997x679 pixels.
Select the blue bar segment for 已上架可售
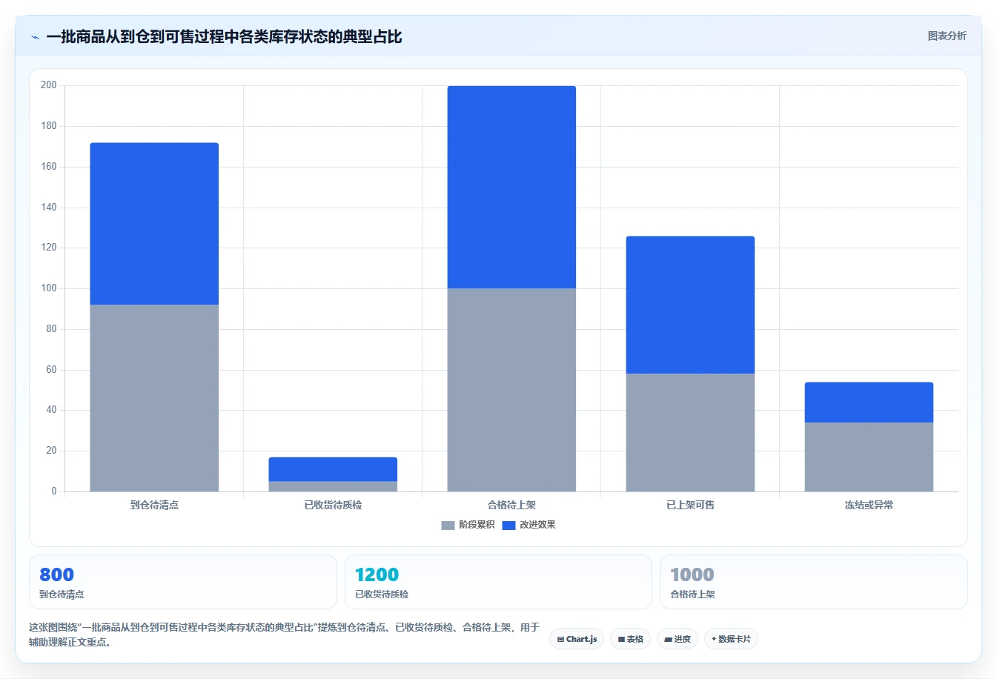690,305
